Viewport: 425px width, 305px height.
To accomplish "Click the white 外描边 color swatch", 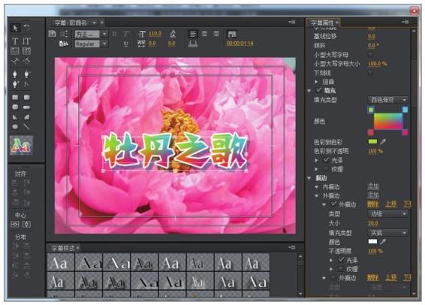I will point(372,241).
